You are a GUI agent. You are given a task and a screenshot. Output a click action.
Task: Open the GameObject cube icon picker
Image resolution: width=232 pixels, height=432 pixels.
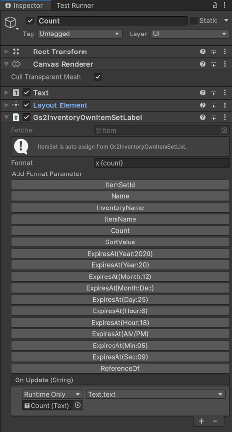click(11, 23)
